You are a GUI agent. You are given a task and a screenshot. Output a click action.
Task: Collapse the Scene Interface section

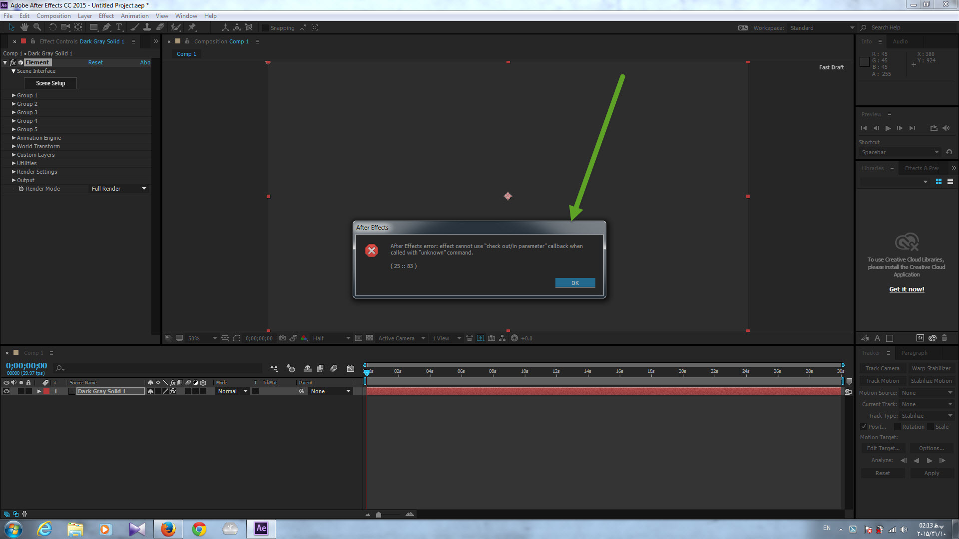pyautogui.click(x=13, y=71)
